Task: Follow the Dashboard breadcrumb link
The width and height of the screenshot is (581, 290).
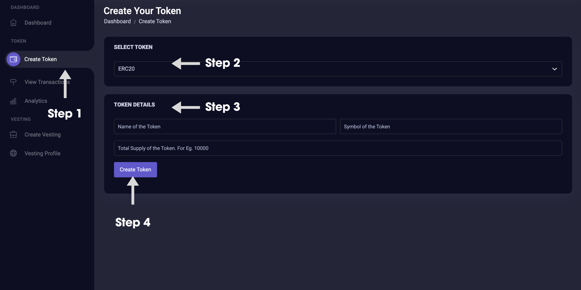Action: [117, 21]
